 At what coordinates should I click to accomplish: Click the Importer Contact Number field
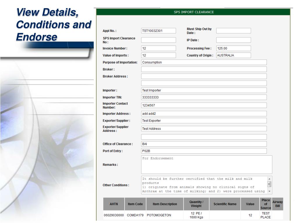(x=204, y=105)
